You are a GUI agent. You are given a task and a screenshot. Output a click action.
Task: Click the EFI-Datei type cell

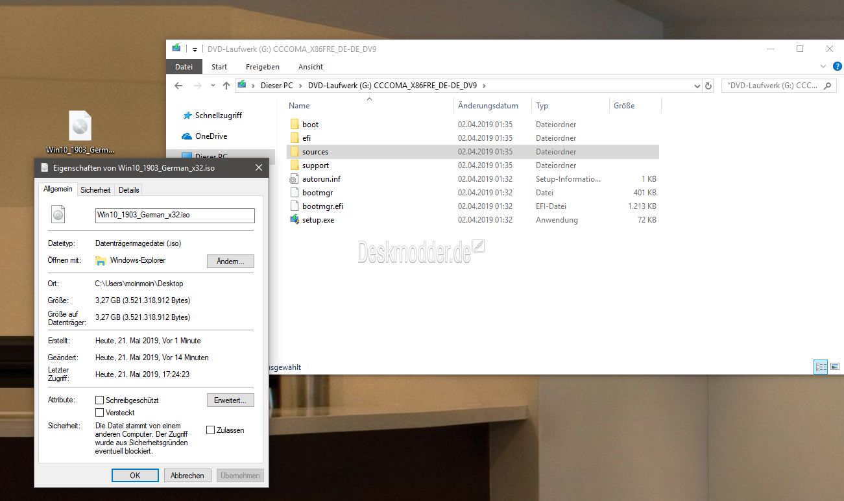551,206
